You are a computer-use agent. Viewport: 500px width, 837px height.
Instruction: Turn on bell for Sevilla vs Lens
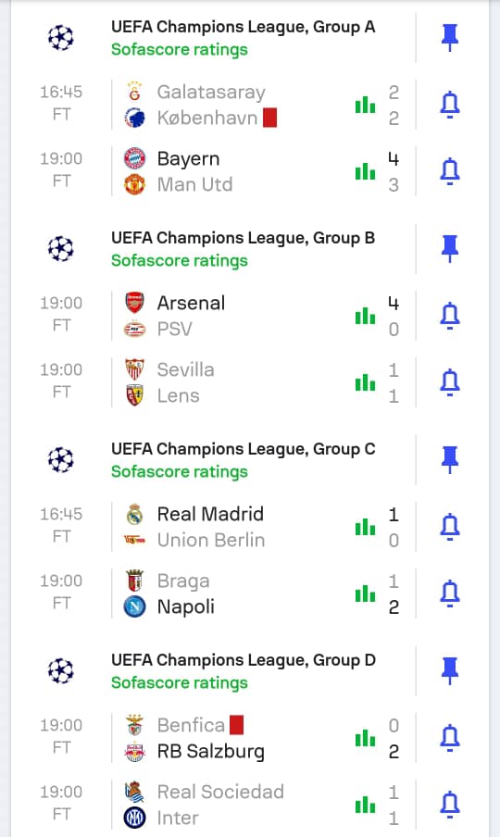[x=450, y=382]
